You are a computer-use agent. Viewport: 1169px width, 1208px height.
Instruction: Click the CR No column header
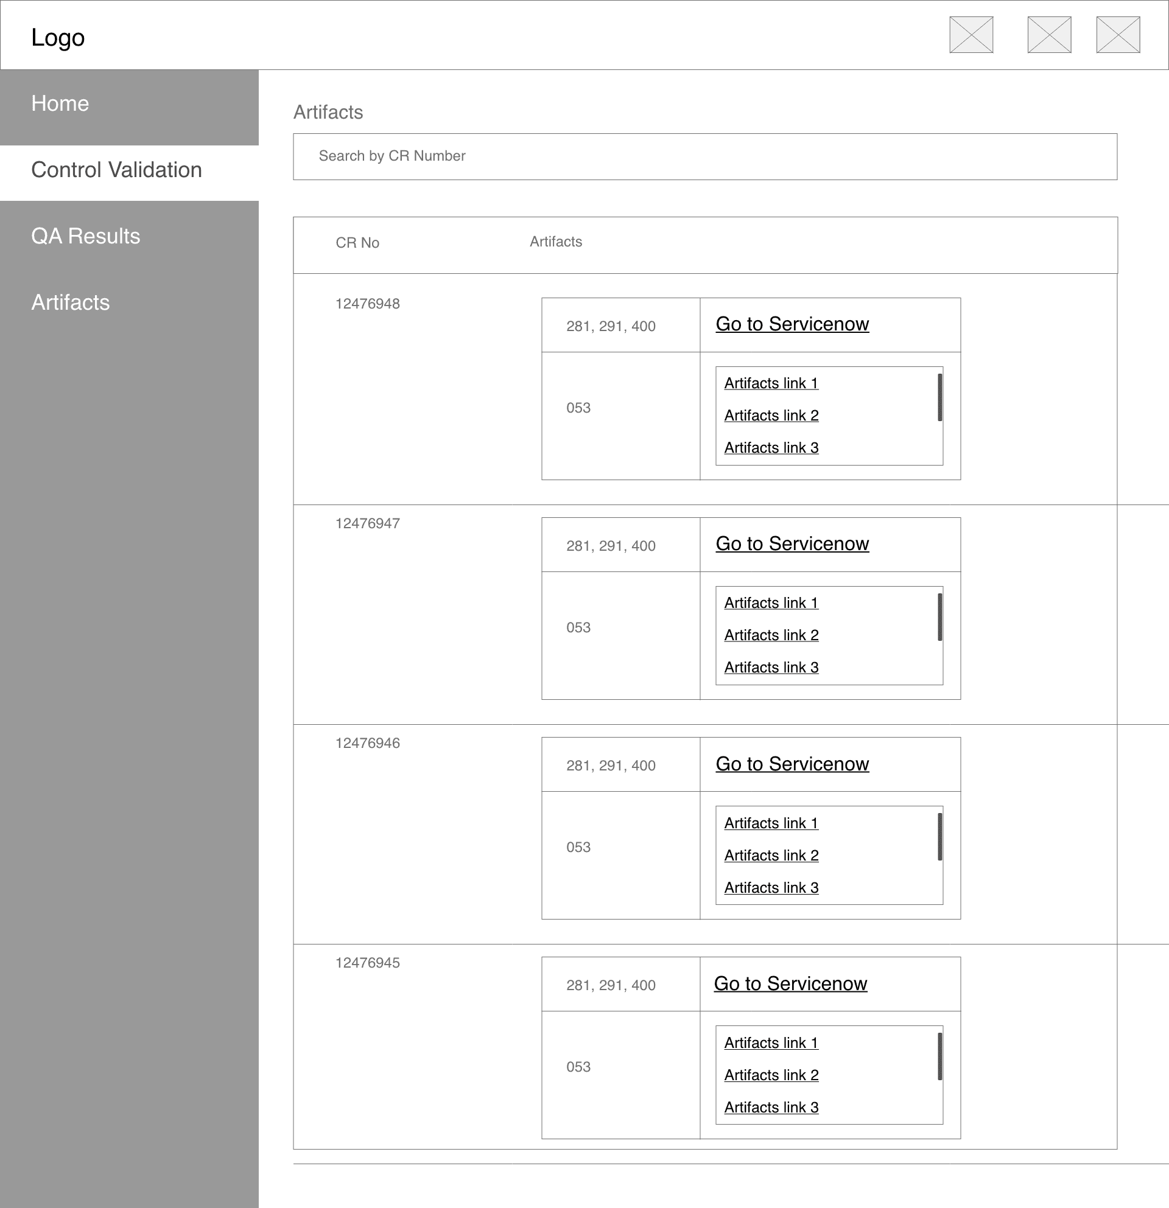click(357, 243)
